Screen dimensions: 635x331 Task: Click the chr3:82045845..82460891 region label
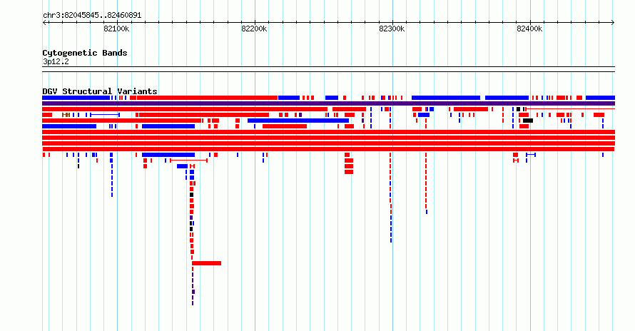coord(92,16)
